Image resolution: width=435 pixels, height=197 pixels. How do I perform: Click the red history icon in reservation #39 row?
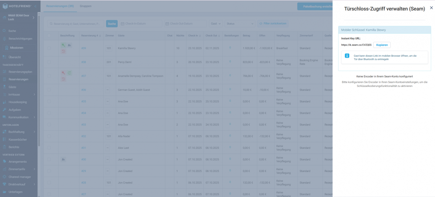63,51
